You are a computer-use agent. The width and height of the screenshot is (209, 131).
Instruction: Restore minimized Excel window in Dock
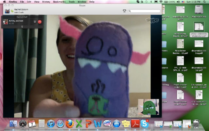point(168,124)
